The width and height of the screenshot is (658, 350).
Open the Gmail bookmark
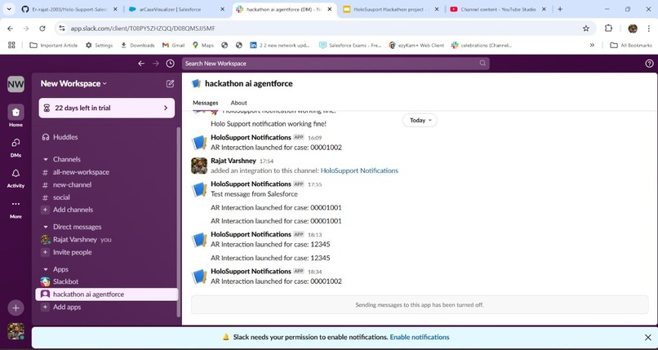[173, 45]
